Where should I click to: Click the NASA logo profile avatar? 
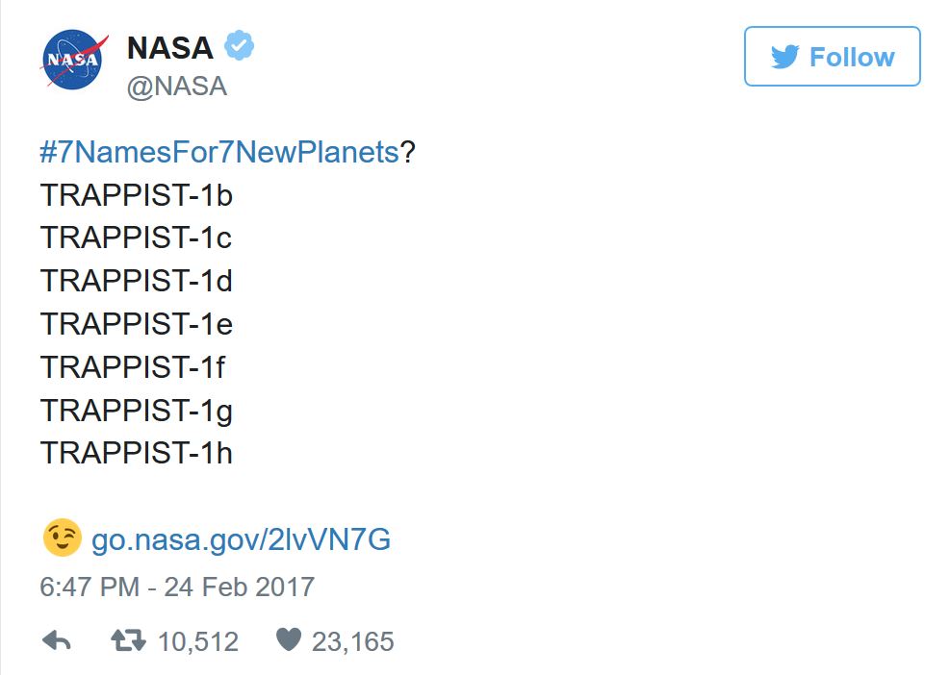pyautogui.click(x=74, y=60)
